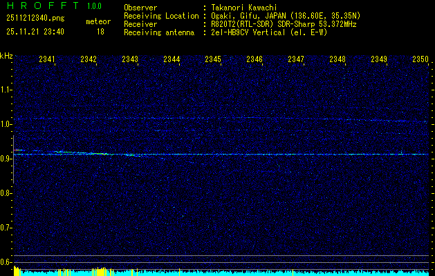Click the 2350 time marker

[420, 60]
